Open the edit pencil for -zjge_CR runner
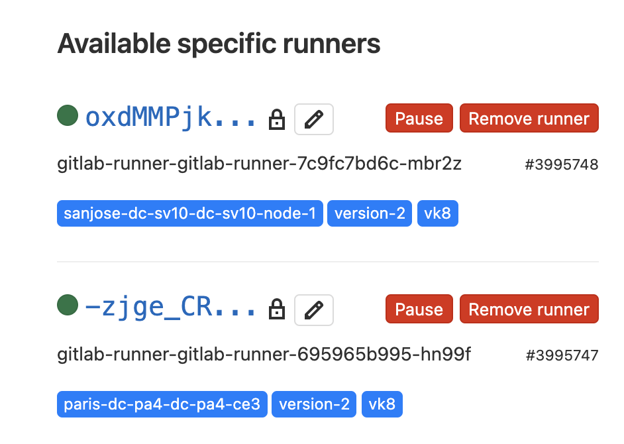The image size is (624, 444). 313,309
